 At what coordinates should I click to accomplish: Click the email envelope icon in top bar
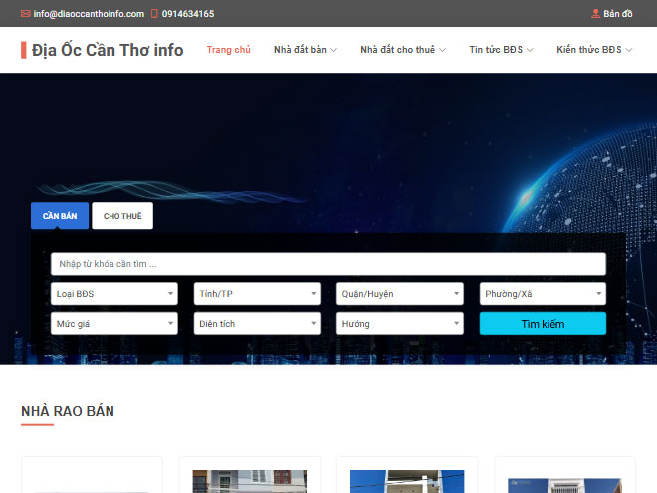pos(25,14)
